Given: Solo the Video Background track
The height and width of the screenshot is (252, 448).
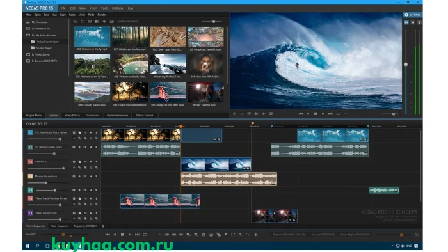Looking at the screenshot, I should click(x=96, y=213).
